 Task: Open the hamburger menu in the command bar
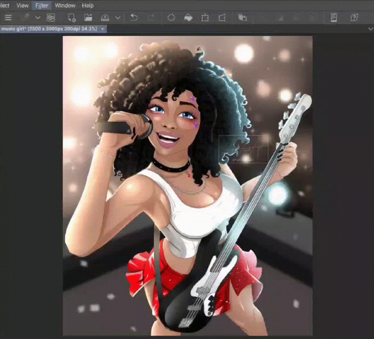(8, 18)
